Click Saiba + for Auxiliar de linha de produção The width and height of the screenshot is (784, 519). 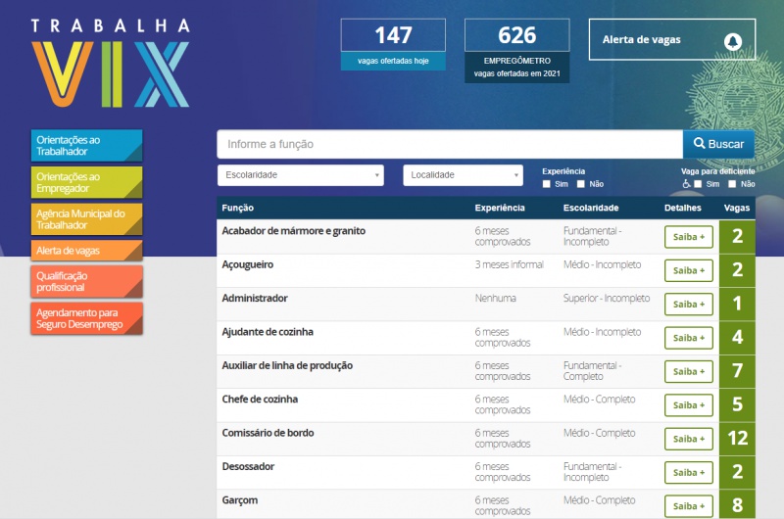tap(689, 372)
